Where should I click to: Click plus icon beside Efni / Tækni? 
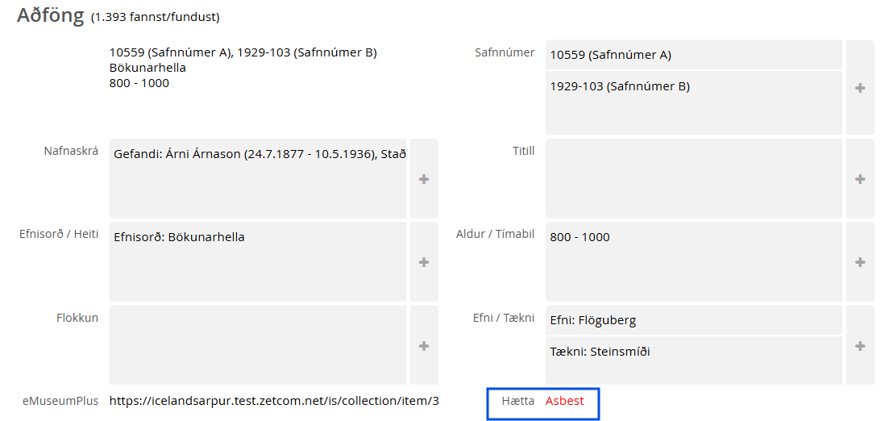[x=860, y=346]
